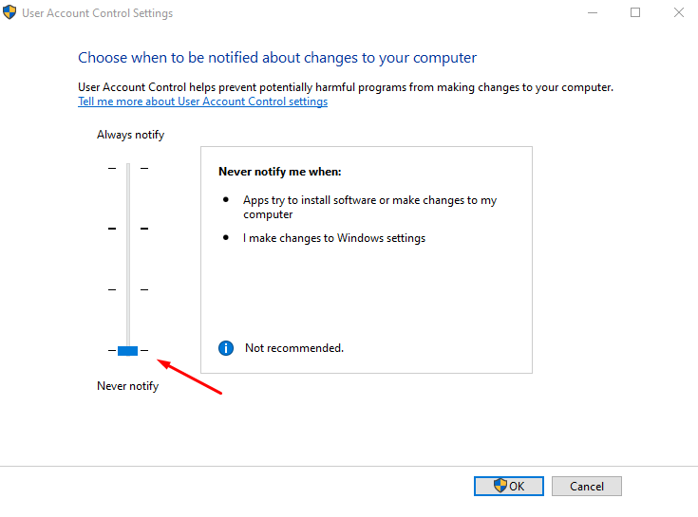Set slider to the topmost Always notify tick

pos(128,168)
